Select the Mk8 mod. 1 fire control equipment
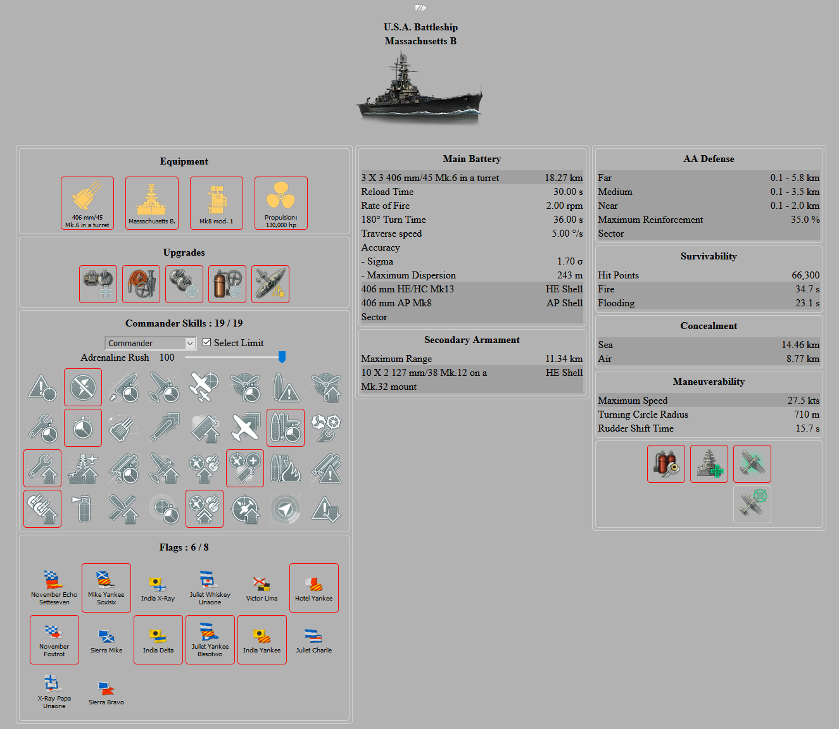Image resolution: width=839 pixels, height=729 pixels. 217,203
